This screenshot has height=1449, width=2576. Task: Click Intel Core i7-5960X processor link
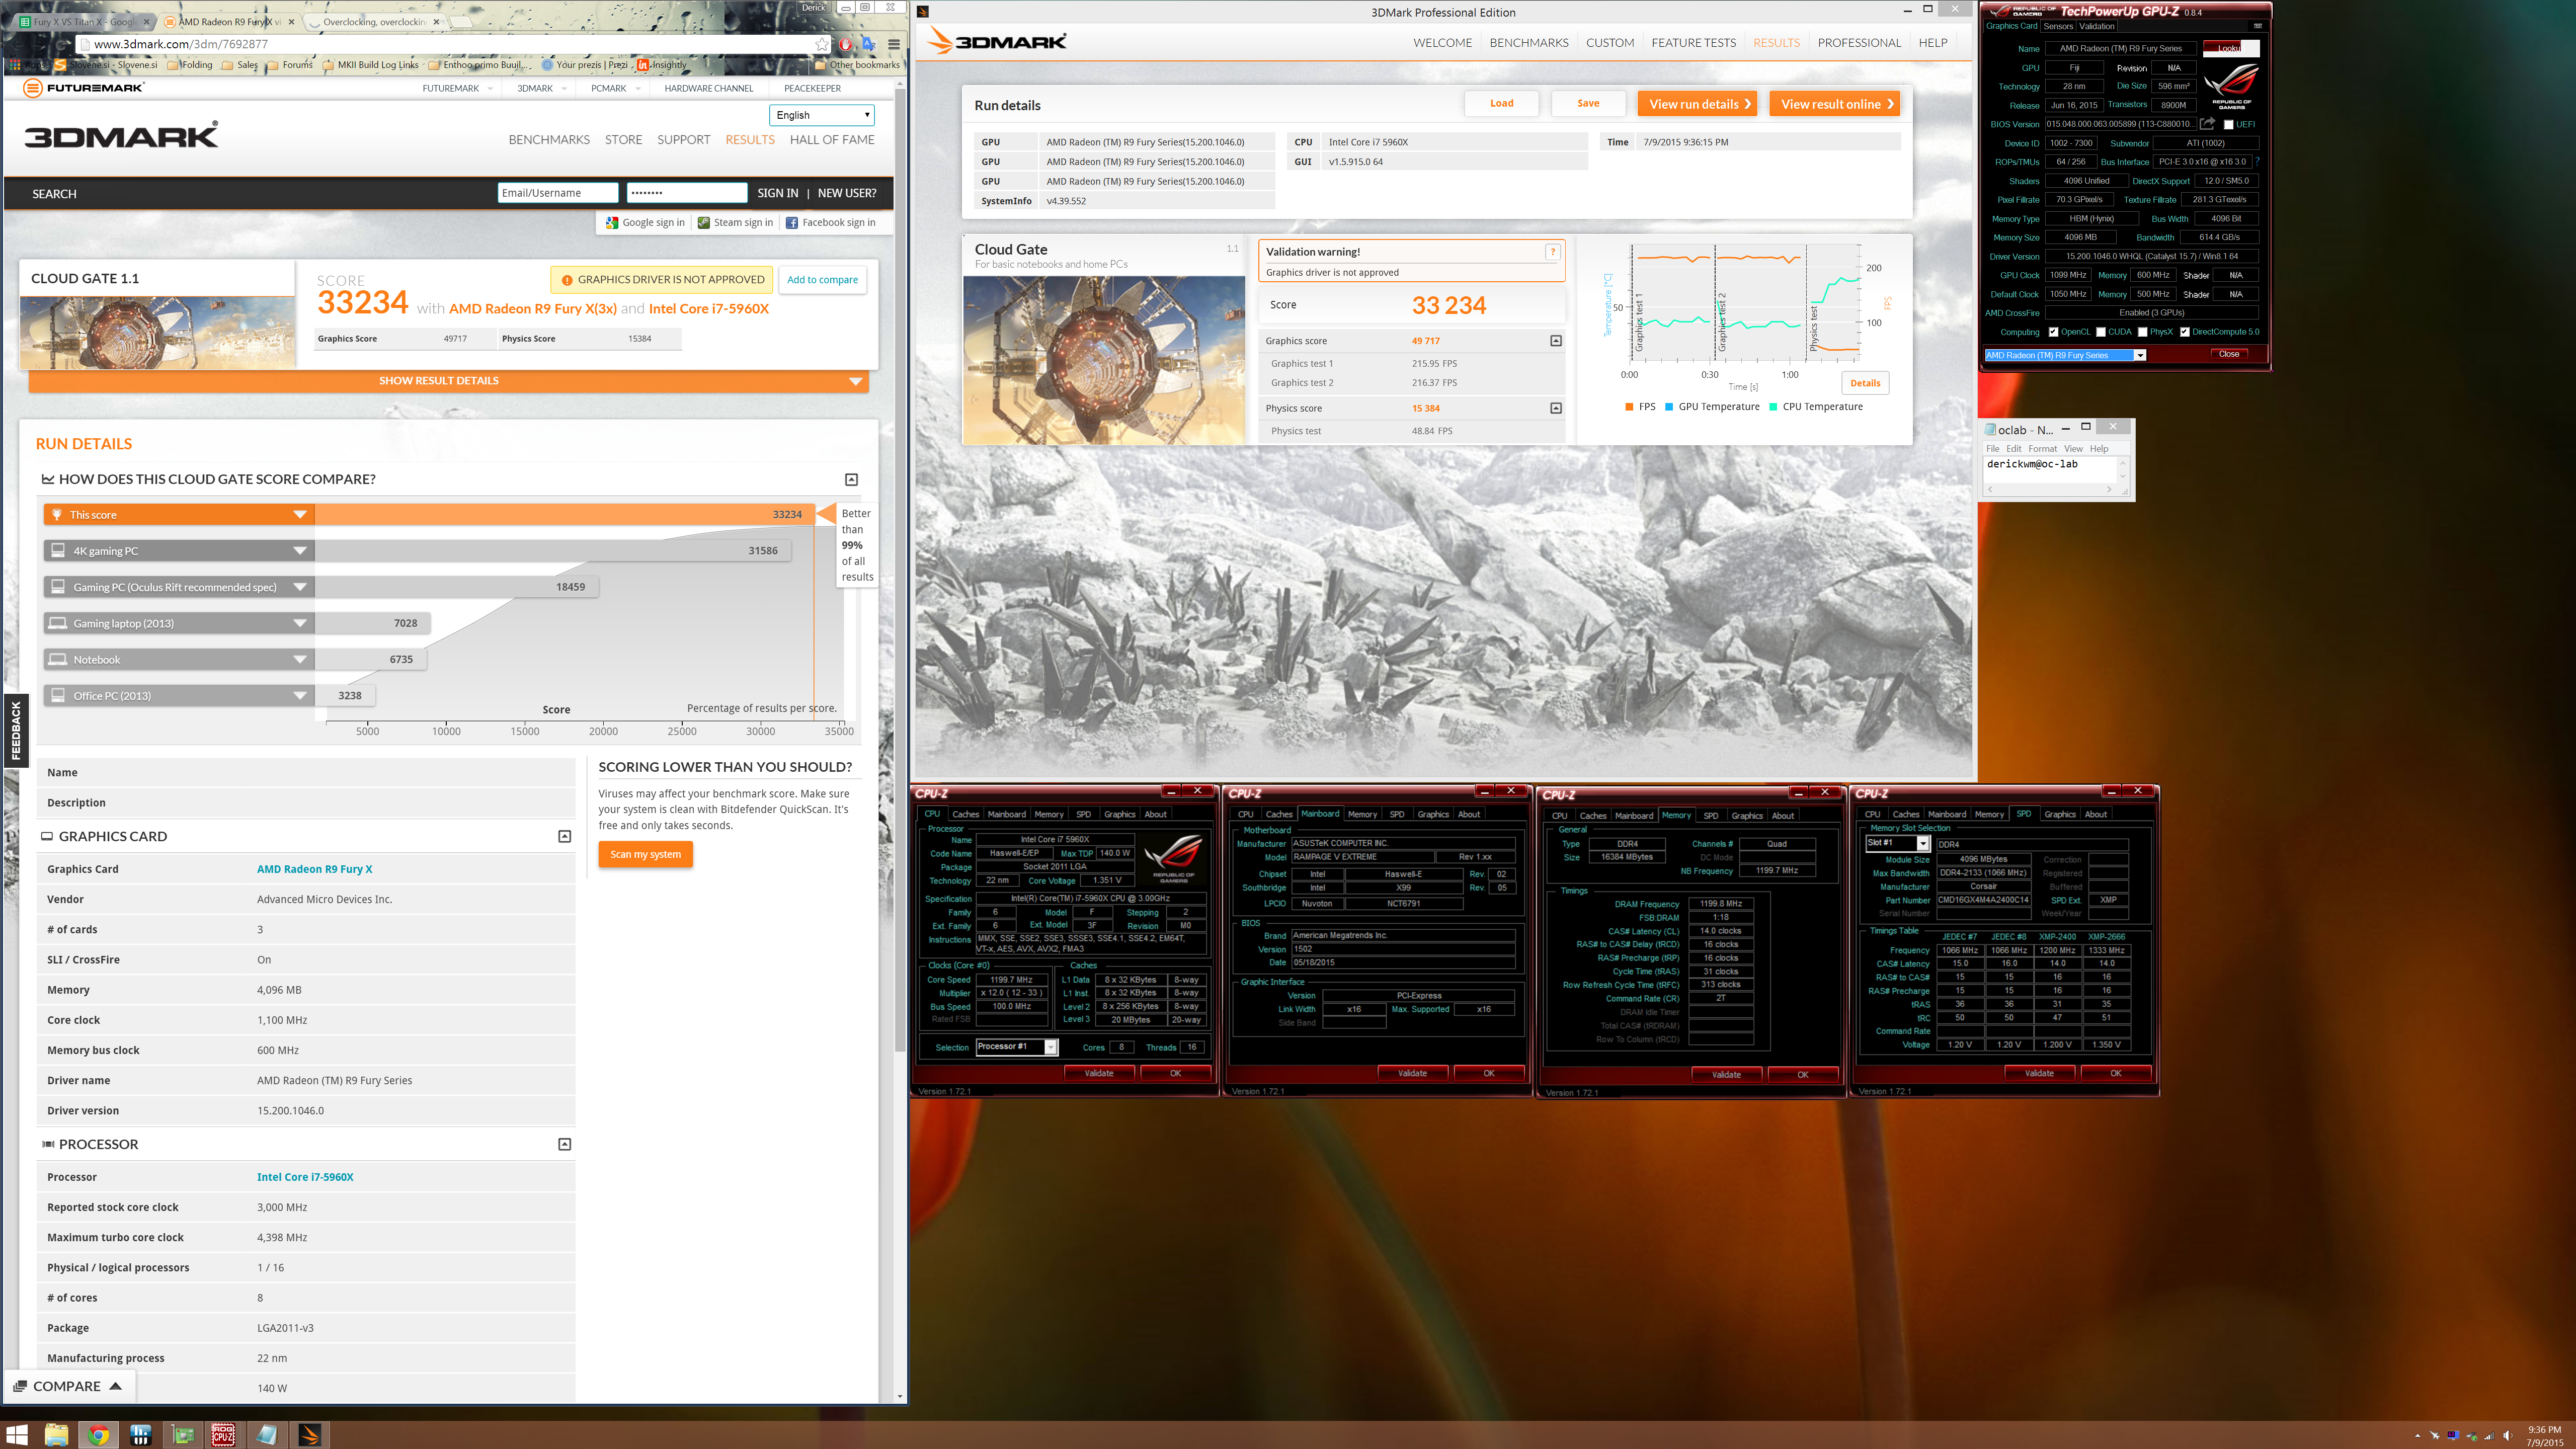305,1177
